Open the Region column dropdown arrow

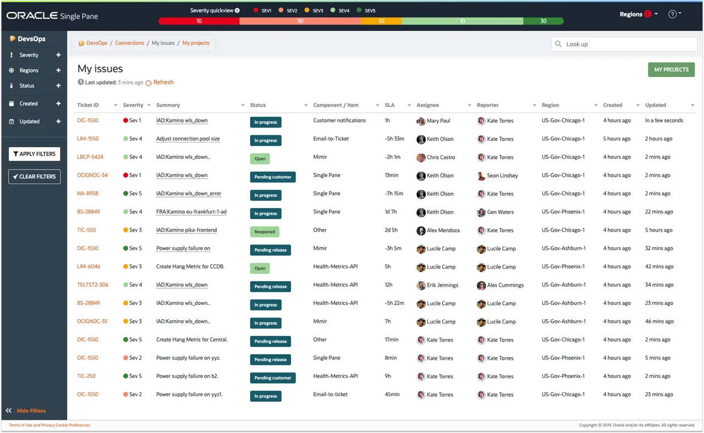pyautogui.click(x=596, y=106)
